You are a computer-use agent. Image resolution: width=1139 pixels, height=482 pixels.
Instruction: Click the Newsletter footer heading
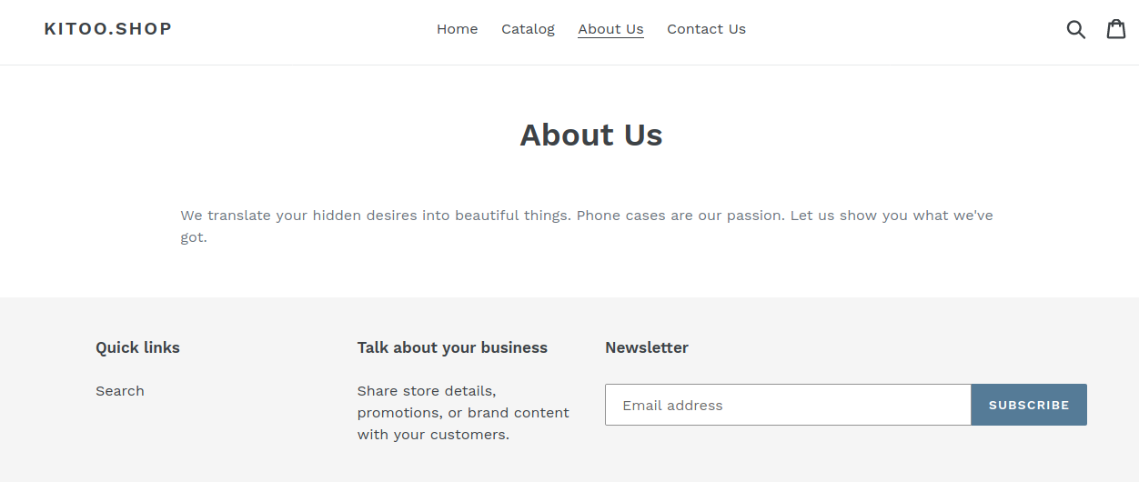click(x=647, y=347)
